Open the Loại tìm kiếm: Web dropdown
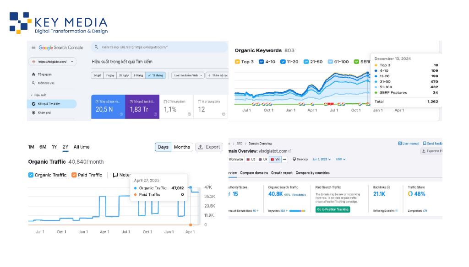The image size is (469, 267). coord(188,75)
